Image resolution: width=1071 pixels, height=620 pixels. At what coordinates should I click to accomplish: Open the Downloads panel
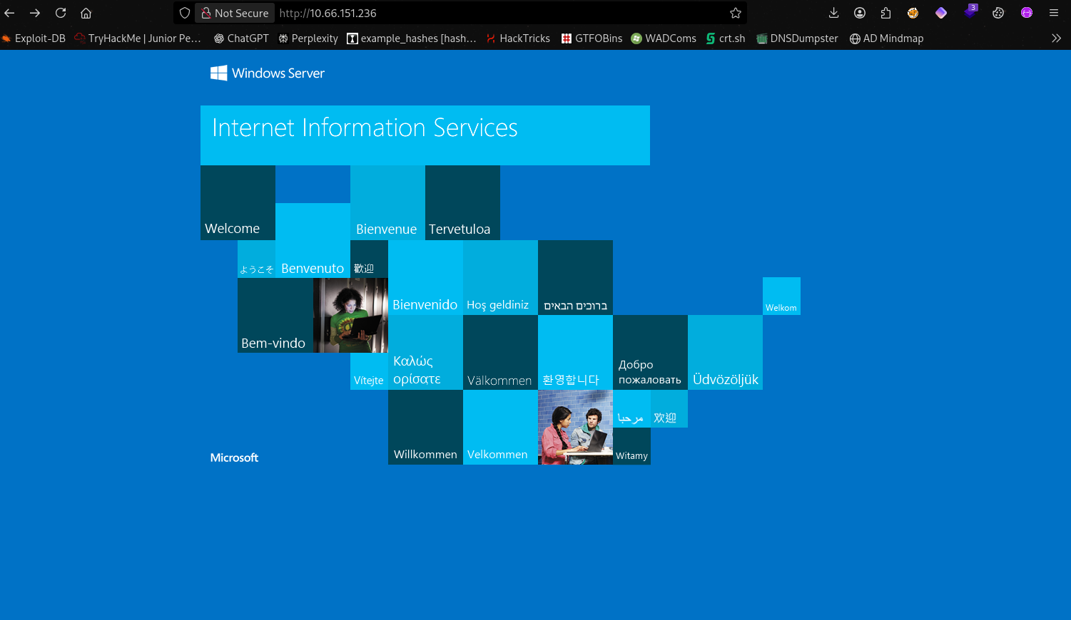tap(833, 13)
